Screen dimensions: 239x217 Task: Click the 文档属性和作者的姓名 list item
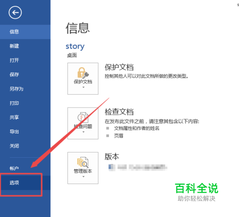(137, 128)
